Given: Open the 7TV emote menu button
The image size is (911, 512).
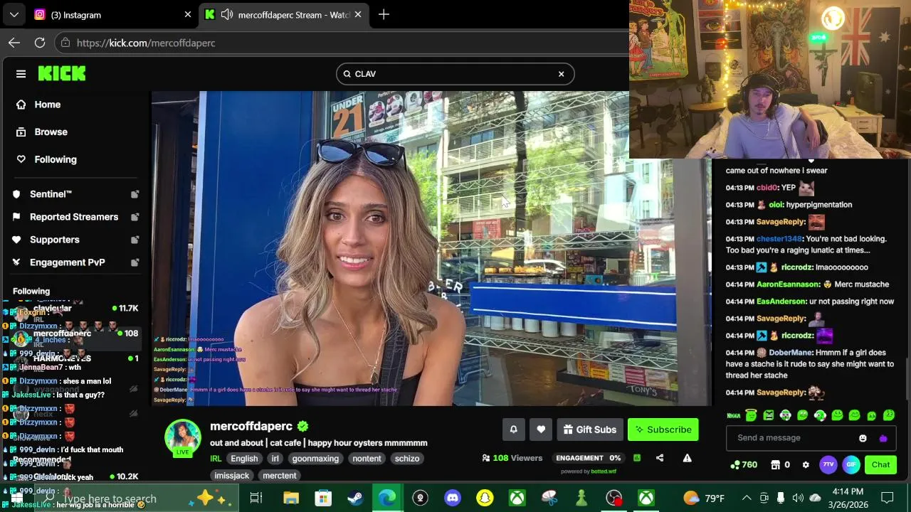Looking at the screenshot, I should coord(828,465).
